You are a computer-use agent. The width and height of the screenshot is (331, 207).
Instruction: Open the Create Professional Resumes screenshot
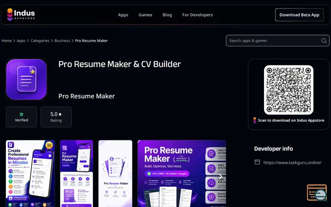(30, 173)
